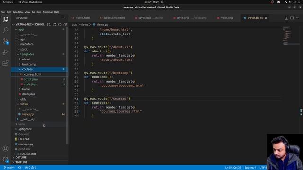Synchronize changes from status bar
The width and height of the screenshot is (303, 170).
point(20,168)
